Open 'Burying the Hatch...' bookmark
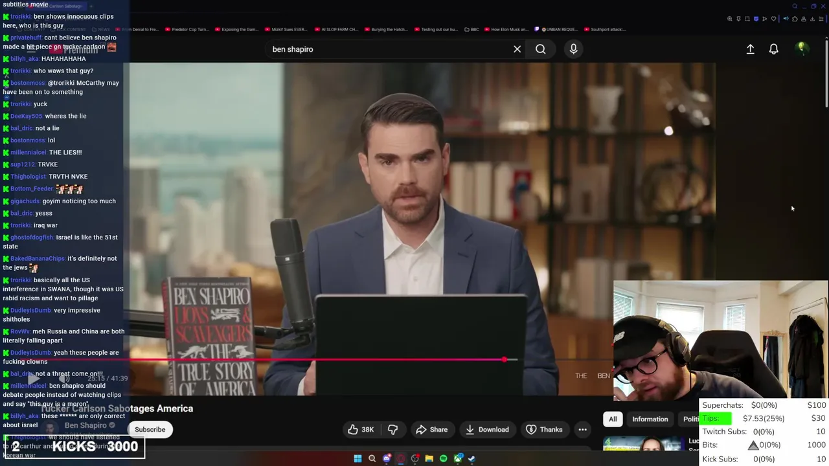 [x=387, y=29]
